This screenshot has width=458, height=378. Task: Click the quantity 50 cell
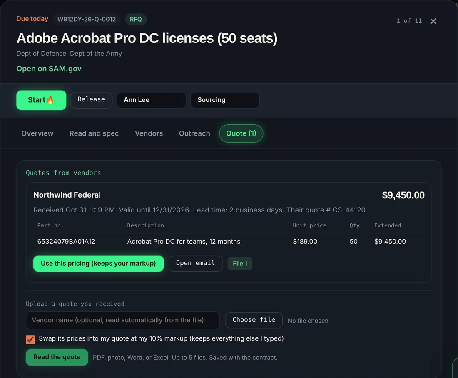point(353,242)
